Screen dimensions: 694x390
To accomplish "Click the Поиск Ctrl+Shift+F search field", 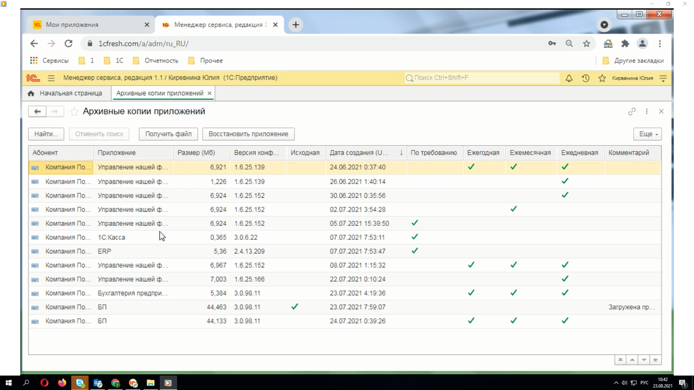I will 482,78.
